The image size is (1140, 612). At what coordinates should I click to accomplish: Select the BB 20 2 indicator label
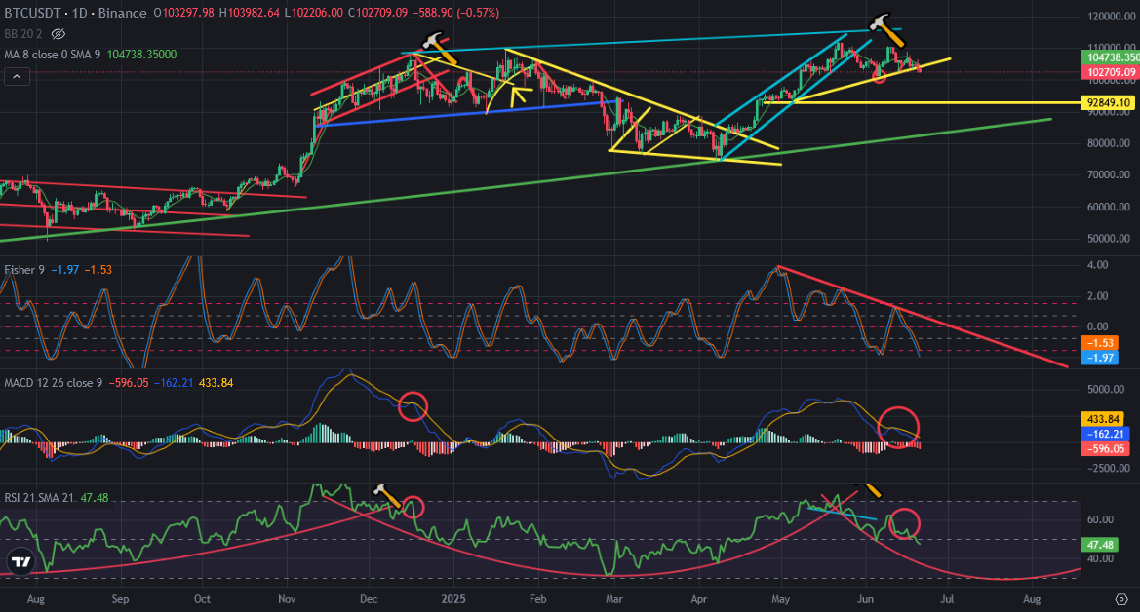pyautogui.click(x=25, y=34)
